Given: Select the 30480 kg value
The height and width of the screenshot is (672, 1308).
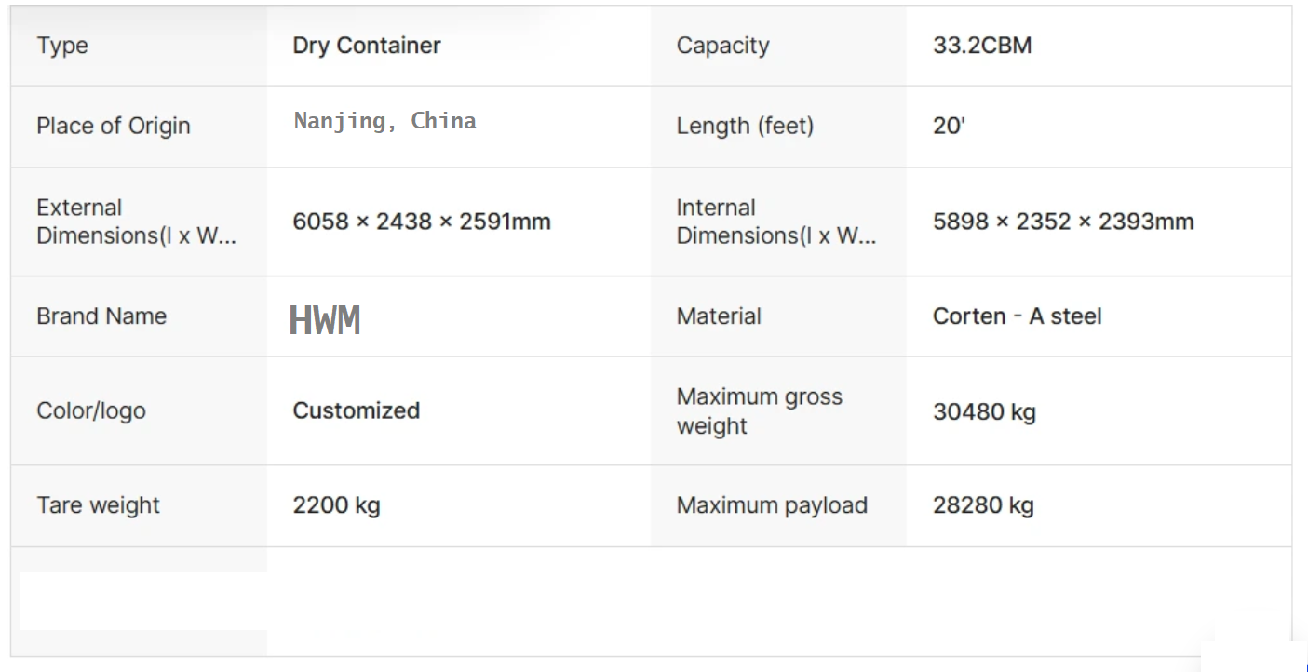Looking at the screenshot, I should 984,411.
